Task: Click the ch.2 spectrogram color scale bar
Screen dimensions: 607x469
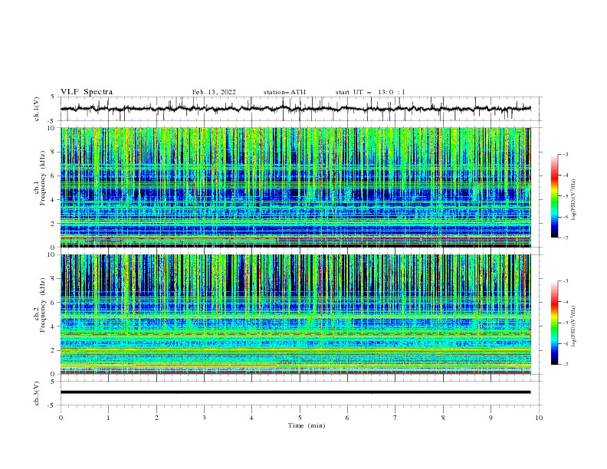Action: [554, 323]
